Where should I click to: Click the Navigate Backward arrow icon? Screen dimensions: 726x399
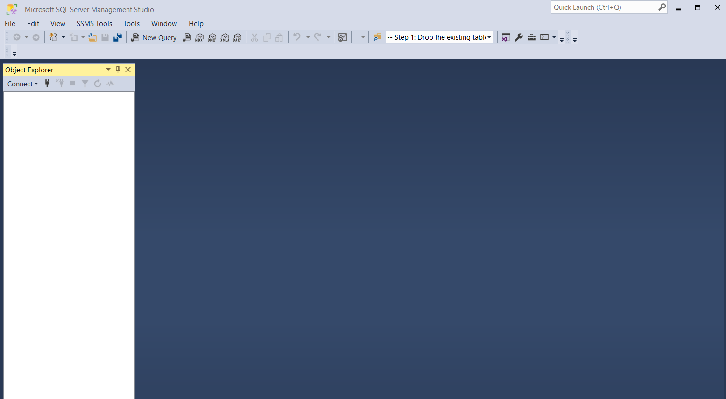pos(17,37)
